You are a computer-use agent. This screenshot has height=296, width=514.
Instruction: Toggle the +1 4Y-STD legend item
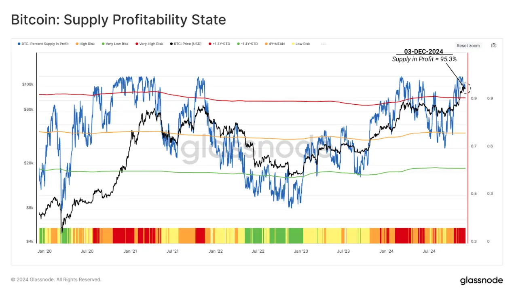coord(219,44)
